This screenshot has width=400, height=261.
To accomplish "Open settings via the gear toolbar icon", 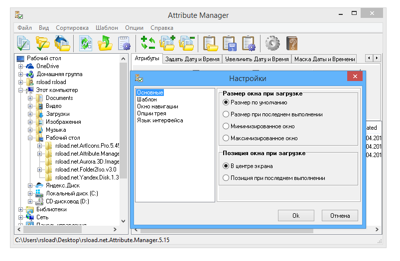I will tap(272, 43).
